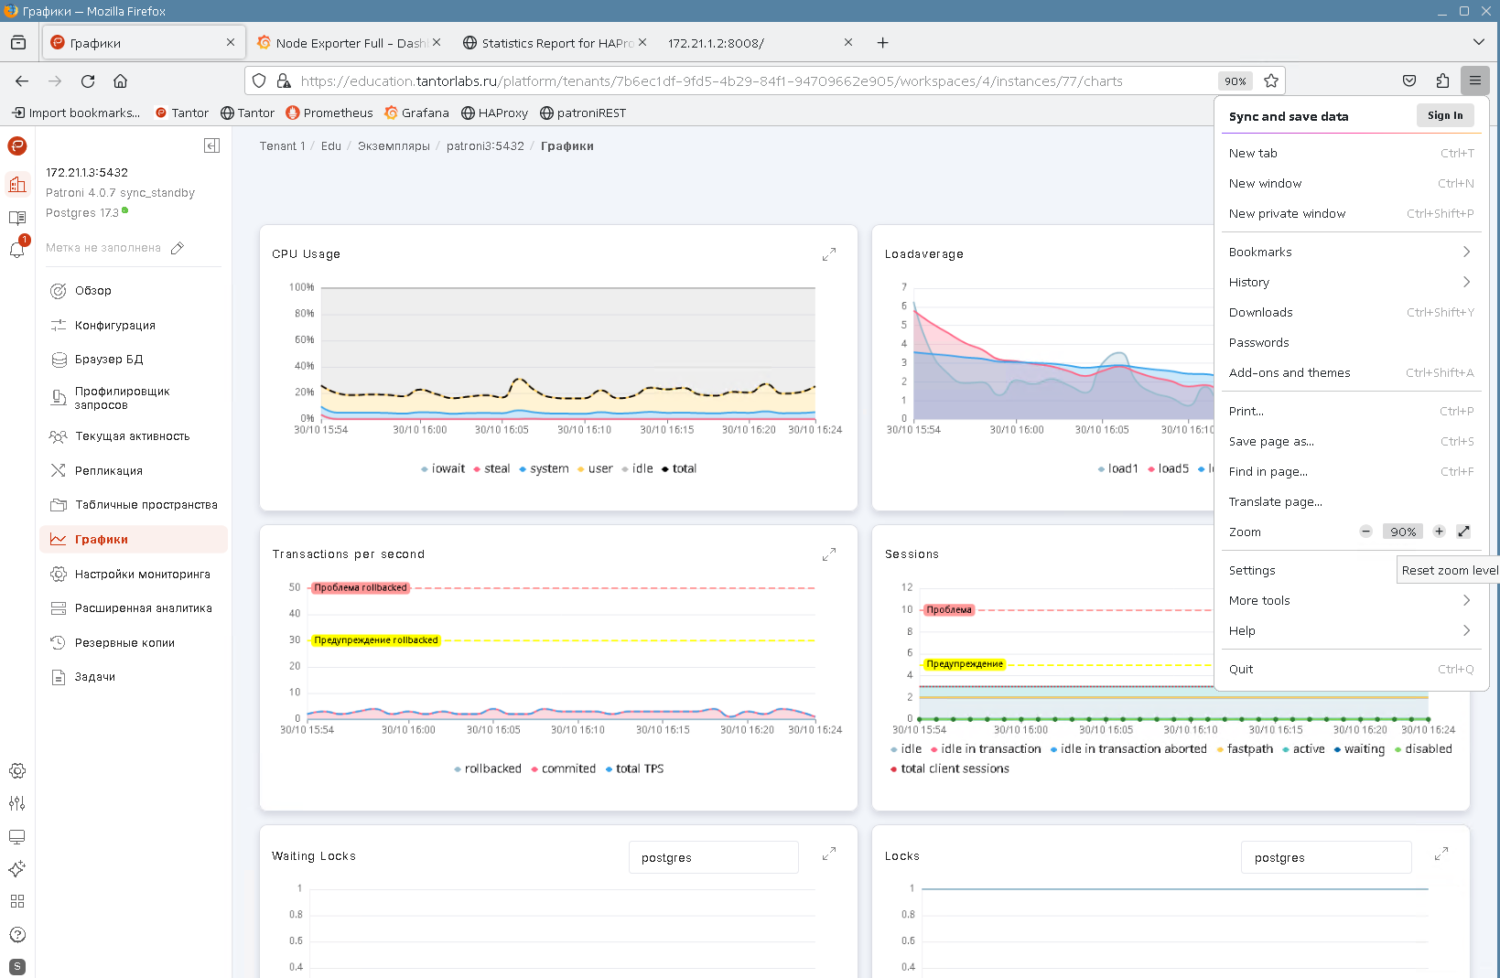Click the Sign In button
This screenshot has height=978, width=1500.
tap(1444, 115)
